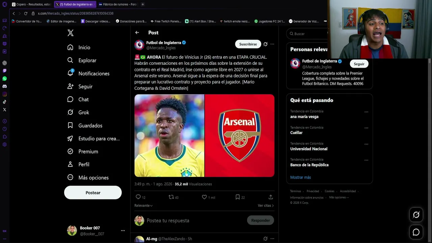This screenshot has width=432, height=243.
Task: Click Mostrar más under trends
Action: point(300,177)
